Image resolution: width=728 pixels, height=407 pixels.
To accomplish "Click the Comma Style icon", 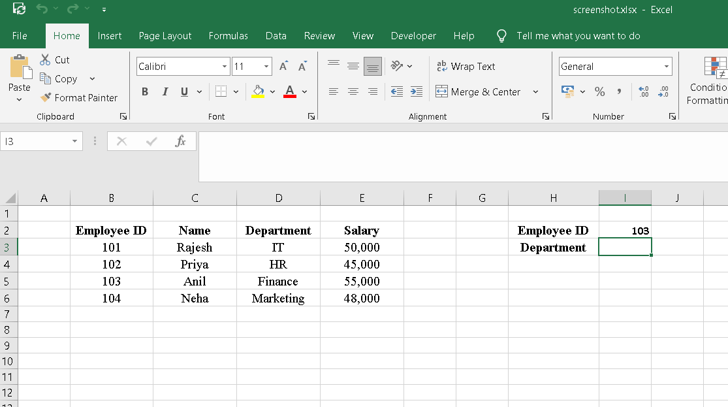I will [x=619, y=91].
